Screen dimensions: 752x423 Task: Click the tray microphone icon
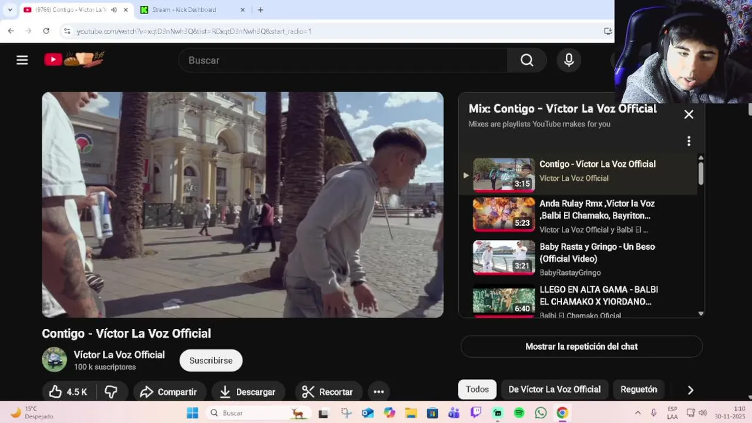[x=653, y=413]
